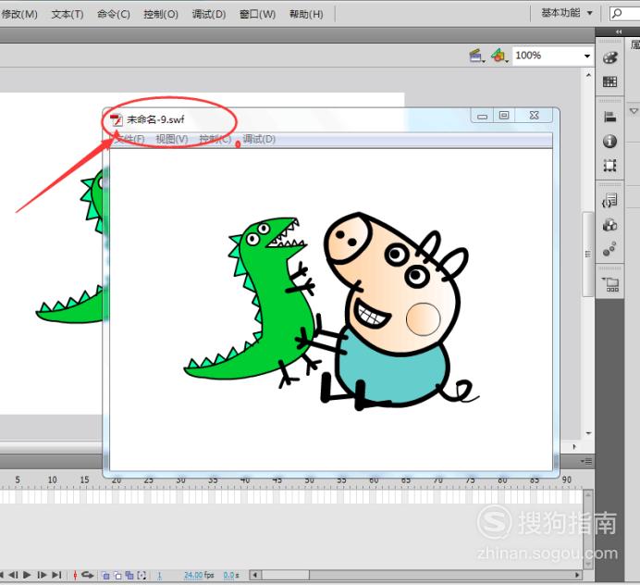
Task: Step back one frame in timeline controls
Action: point(13,575)
